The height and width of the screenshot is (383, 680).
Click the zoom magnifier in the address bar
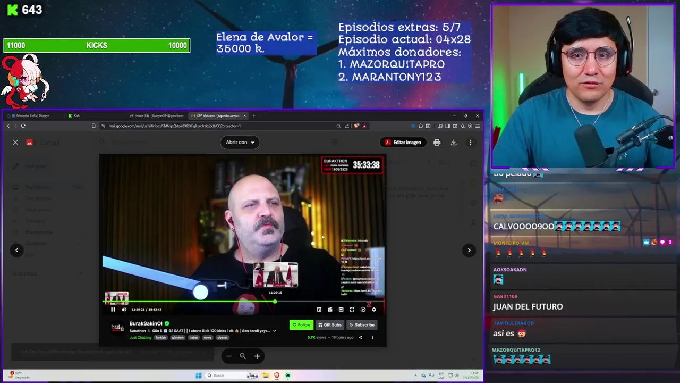click(338, 126)
